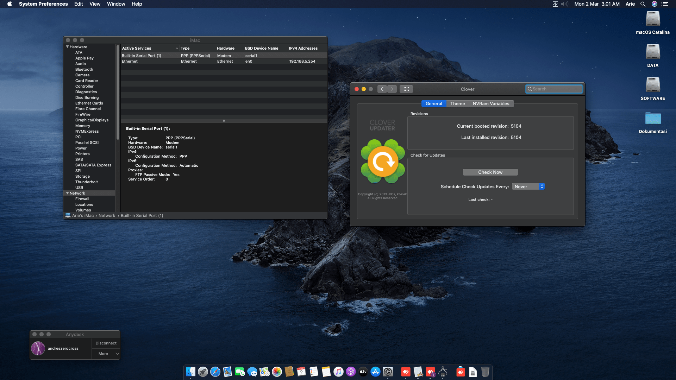Click inside the Clover search field
The image size is (676, 380).
tap(555, 89)
